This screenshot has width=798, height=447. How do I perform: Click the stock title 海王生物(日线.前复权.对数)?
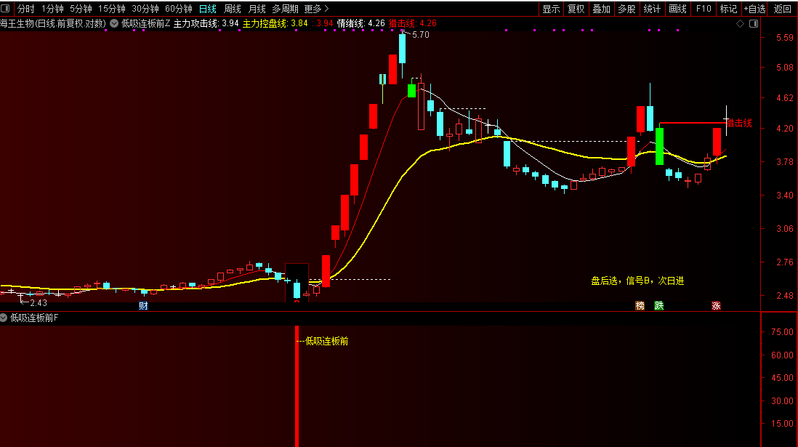pyautogui.click(x=53, y=23)
